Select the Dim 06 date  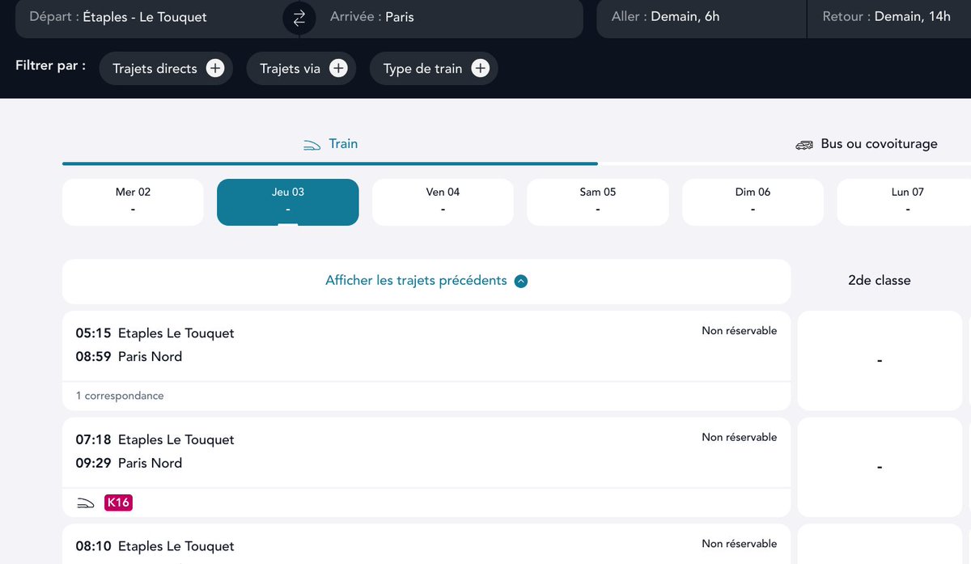click(753, 202)
